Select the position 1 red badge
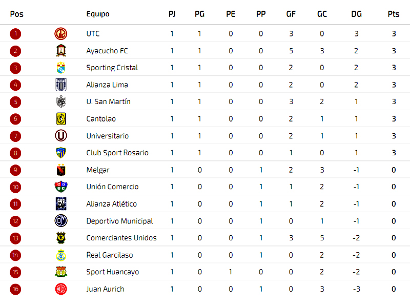This screenshot has height=307, width=410. coord(15,34)
